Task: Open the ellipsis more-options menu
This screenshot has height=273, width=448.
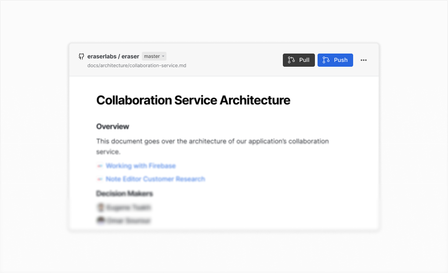Action: pos(364,60)
